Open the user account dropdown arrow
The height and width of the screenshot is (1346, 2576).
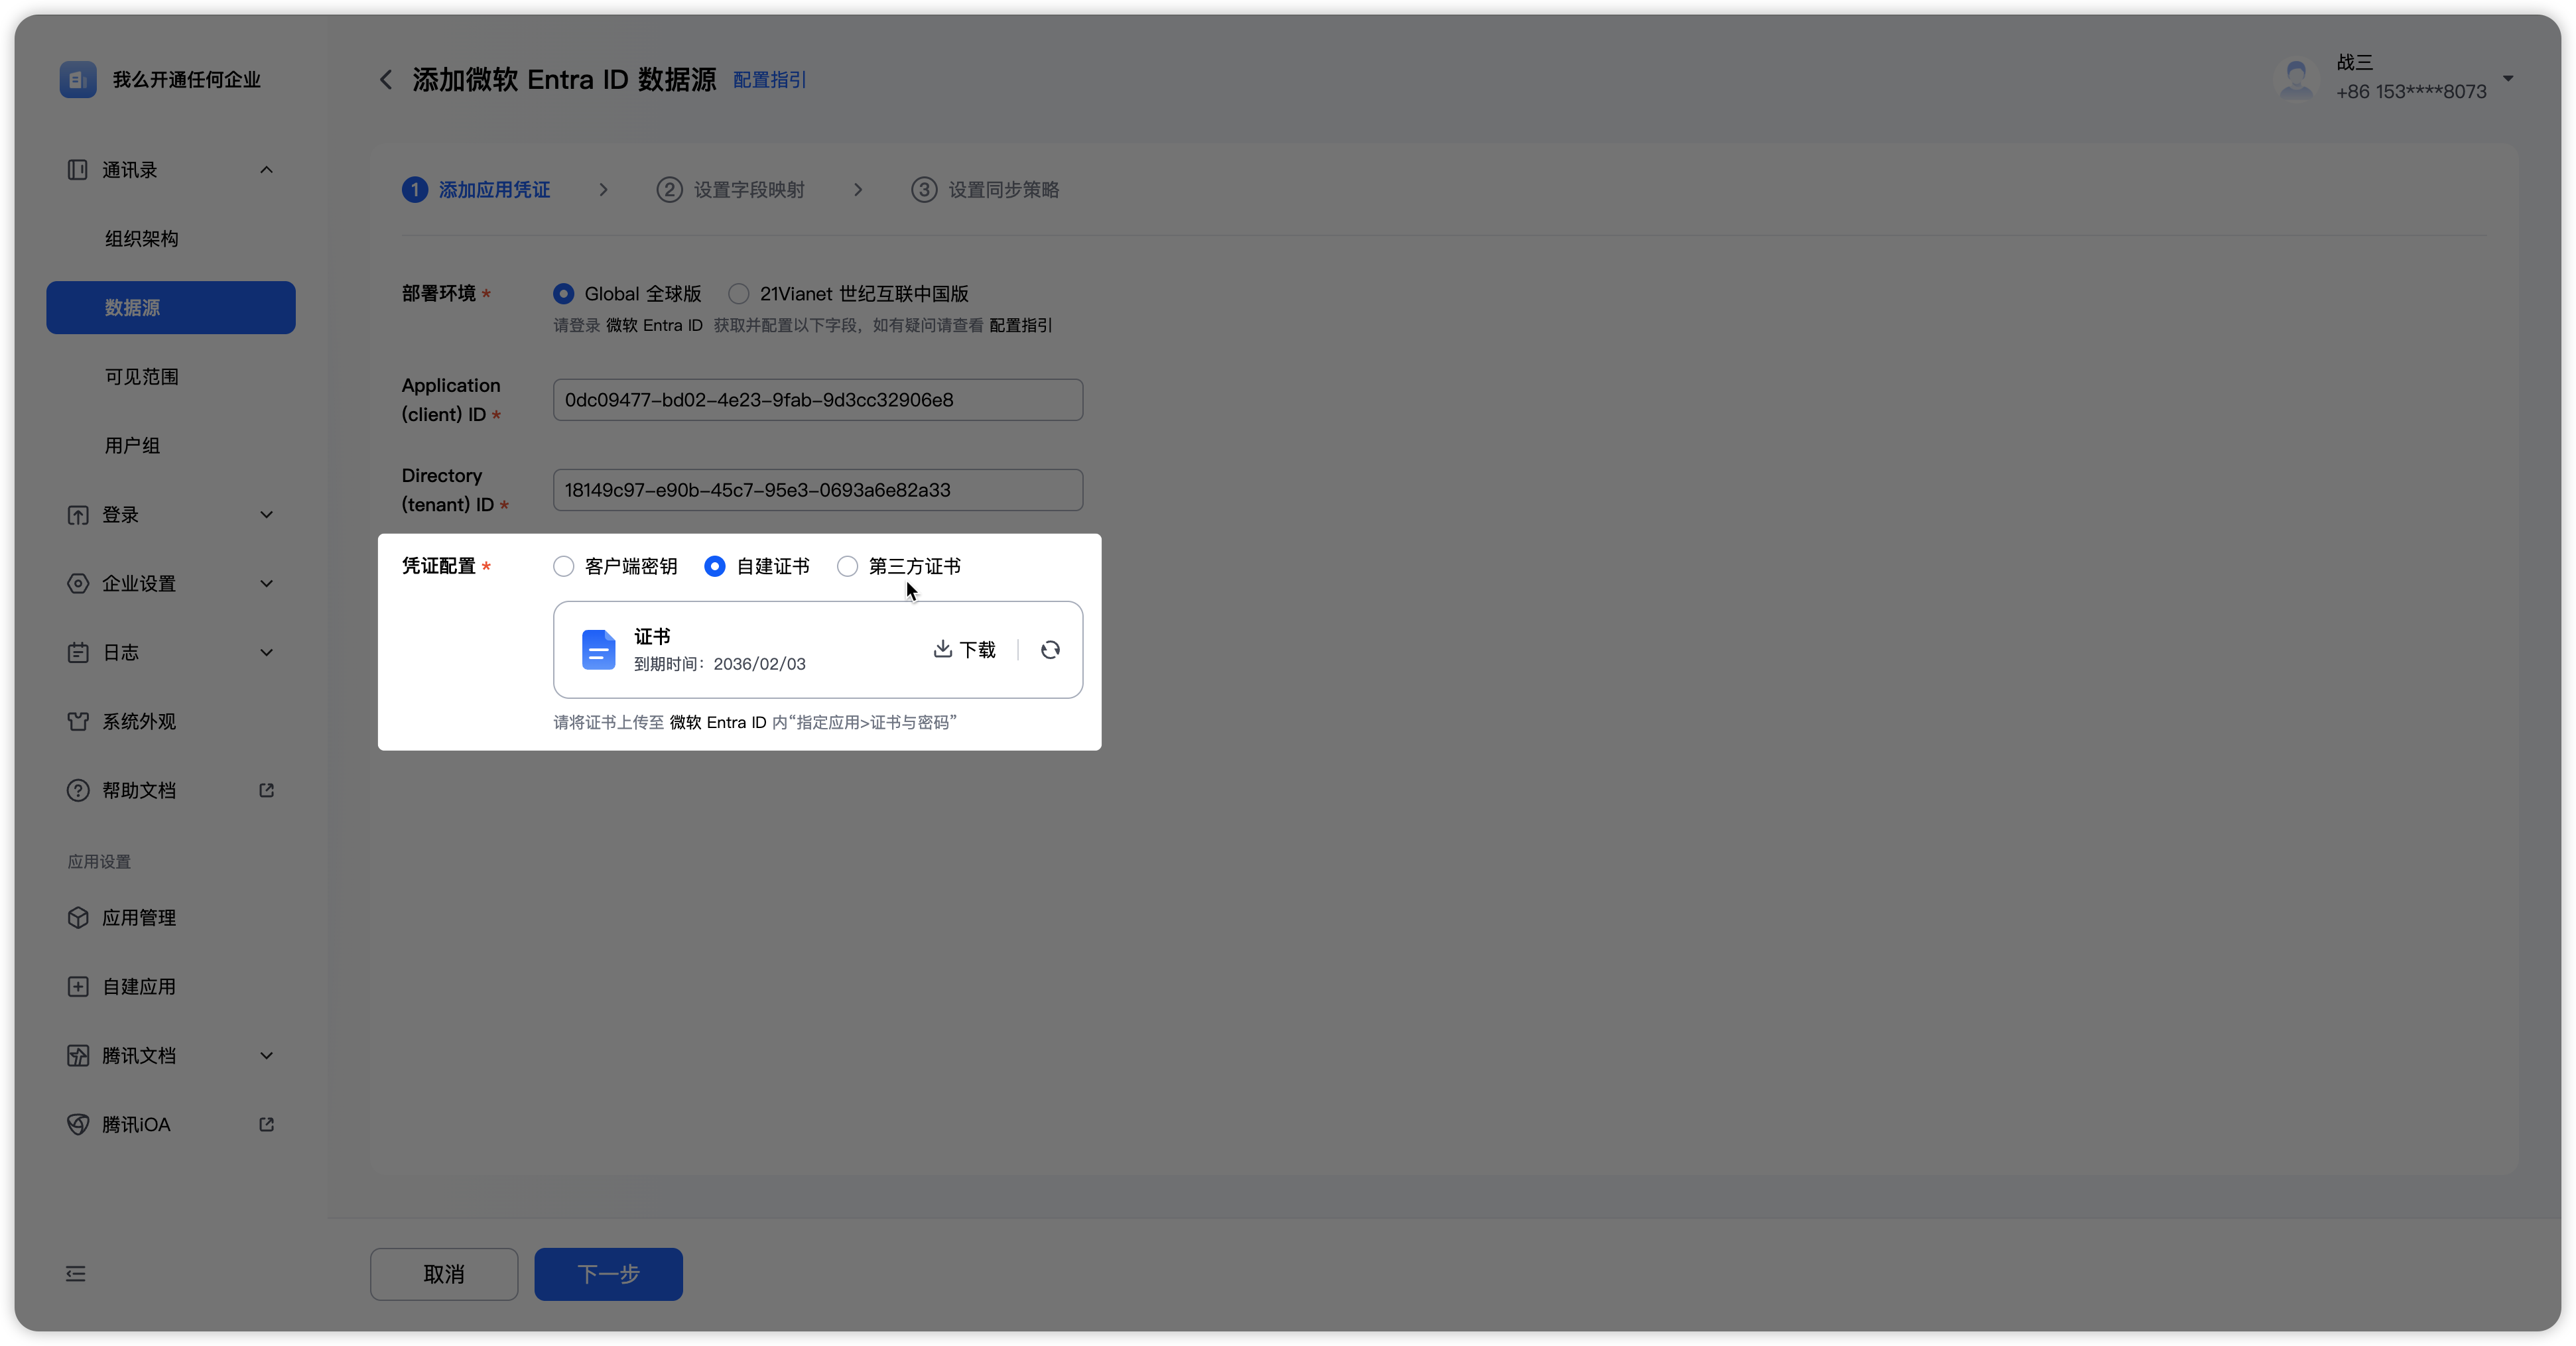tap(2507, 78)
